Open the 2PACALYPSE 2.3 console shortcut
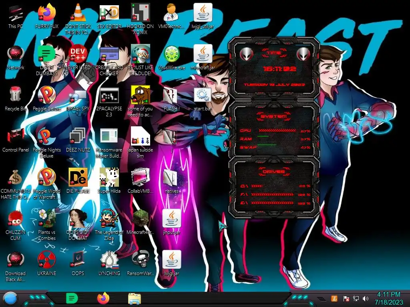Screen dimensions: 410x307 [x=109, y=102]
